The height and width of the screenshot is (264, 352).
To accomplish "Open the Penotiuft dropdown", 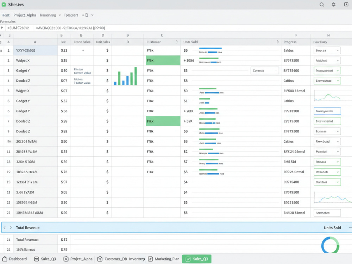I will point(327,151).
